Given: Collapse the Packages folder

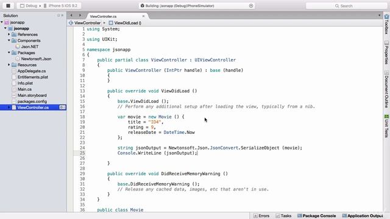Looking at the screenshot, I should 9,53.
